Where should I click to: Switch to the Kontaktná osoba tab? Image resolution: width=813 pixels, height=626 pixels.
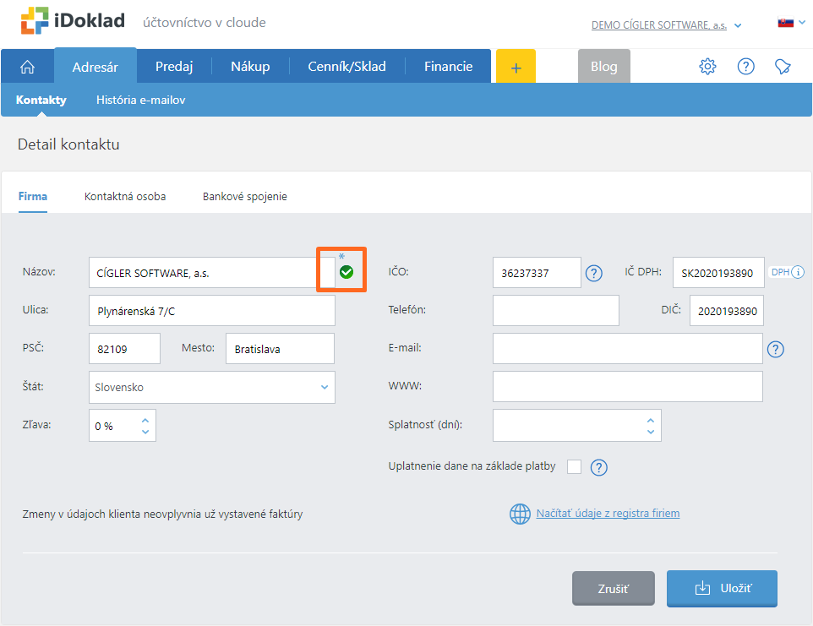point(125,196)
